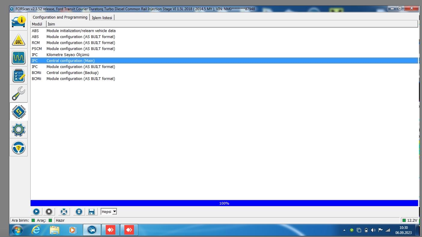Screen dimensions: 422x237
Task: Select IPC Kilometre Sayacı Ölçümü row
Action: pos(68,55)
